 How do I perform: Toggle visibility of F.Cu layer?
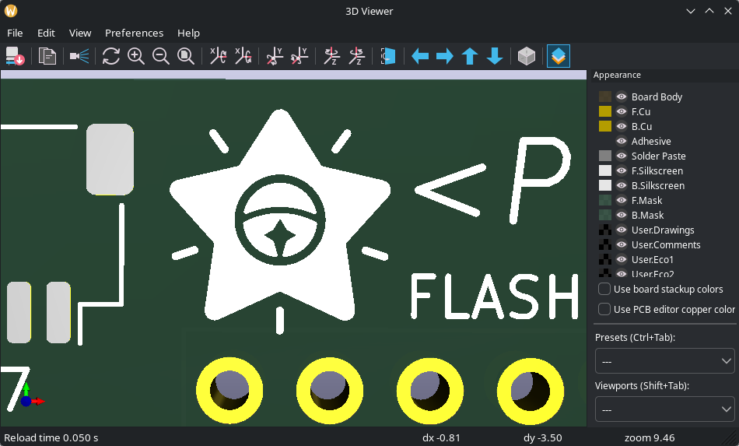(622, 111)
